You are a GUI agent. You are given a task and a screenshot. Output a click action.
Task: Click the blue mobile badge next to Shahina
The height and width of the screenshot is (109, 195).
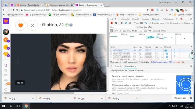click(x=71, y=25)
